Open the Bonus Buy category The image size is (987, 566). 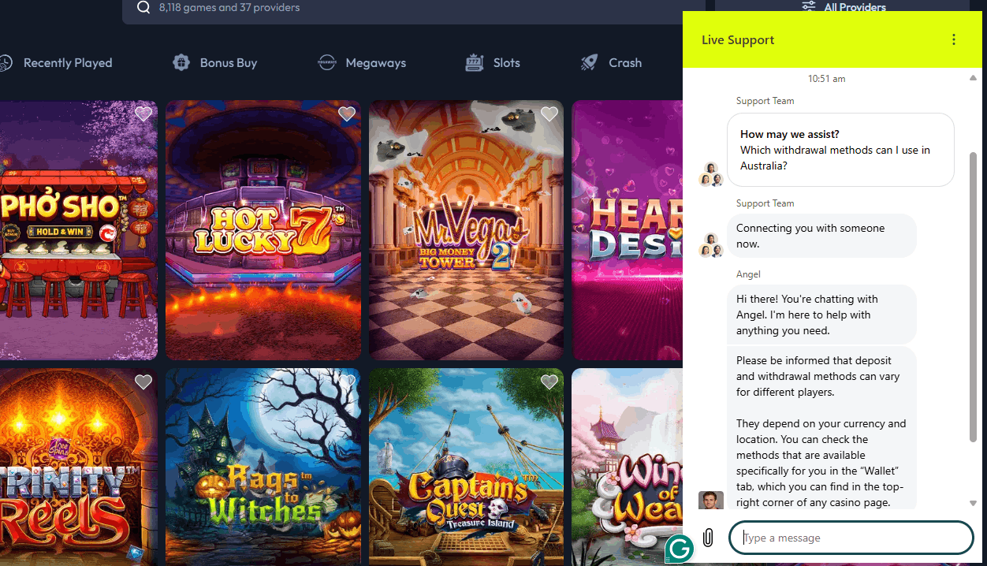(x=214, y=63)
